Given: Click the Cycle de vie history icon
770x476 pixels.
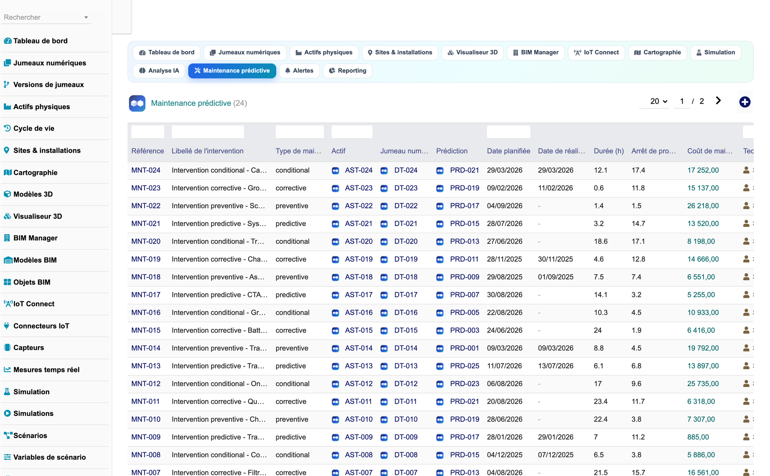Looking at the screenshot, I should (8, 128).
